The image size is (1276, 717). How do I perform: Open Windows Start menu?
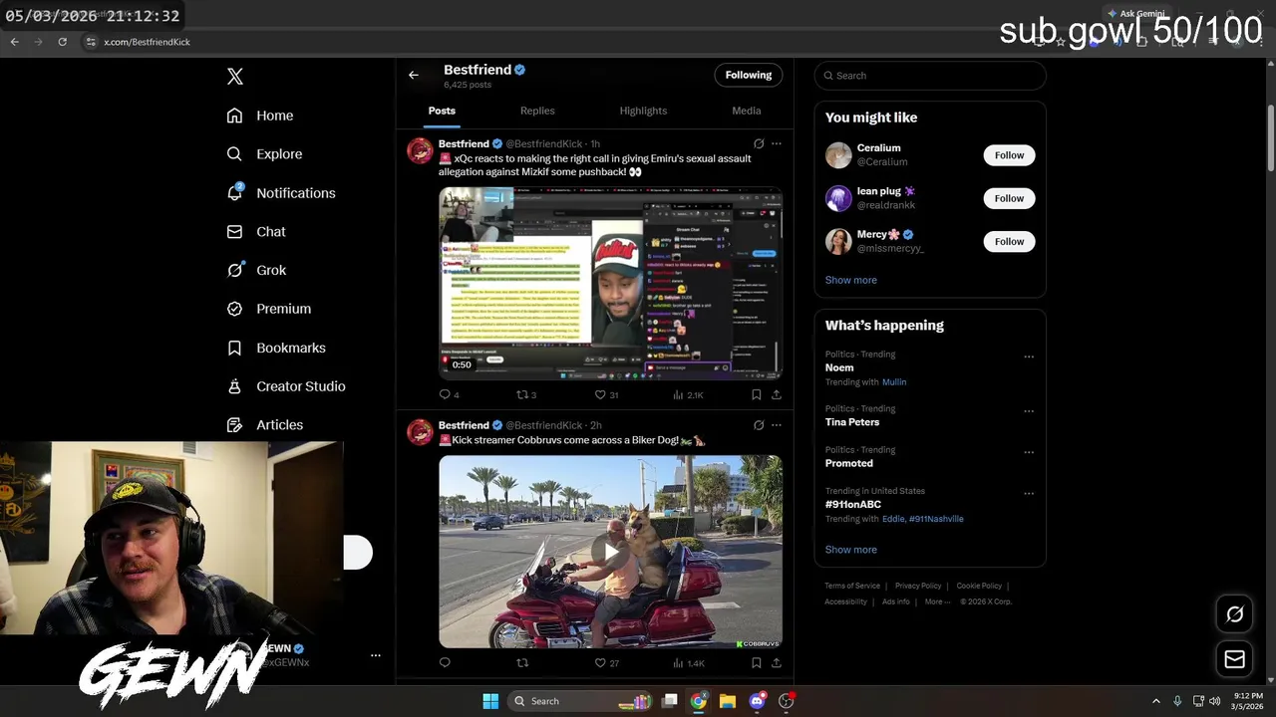click(x=490, y=701)
